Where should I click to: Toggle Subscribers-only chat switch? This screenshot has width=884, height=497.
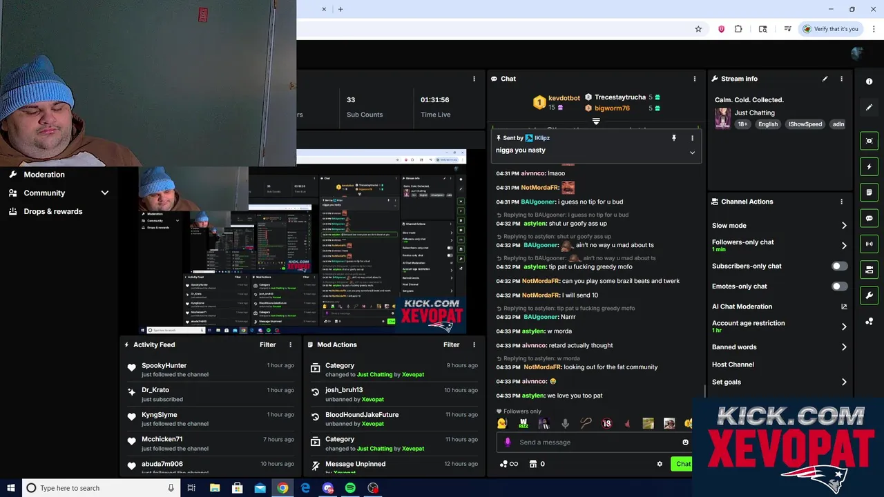click(x=839, y=266)
